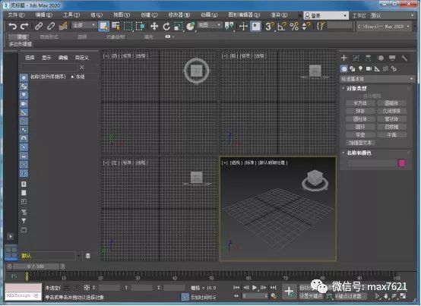421x306 pixels.
Task: Select the Lights category bulb icon
Action: 361,69
